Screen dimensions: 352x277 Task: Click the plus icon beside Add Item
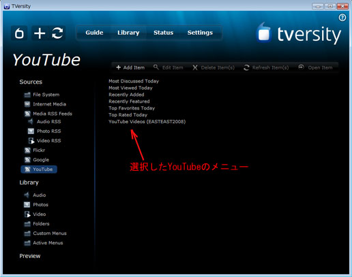118,67
